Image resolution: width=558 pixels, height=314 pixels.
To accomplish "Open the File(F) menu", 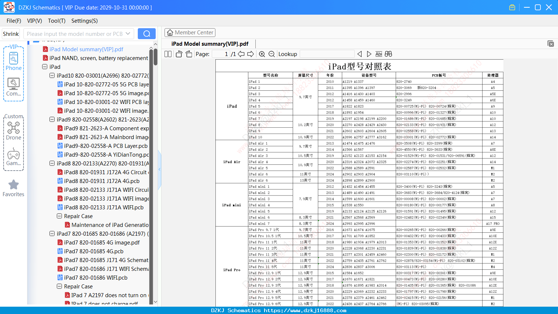I will (14, 21).
